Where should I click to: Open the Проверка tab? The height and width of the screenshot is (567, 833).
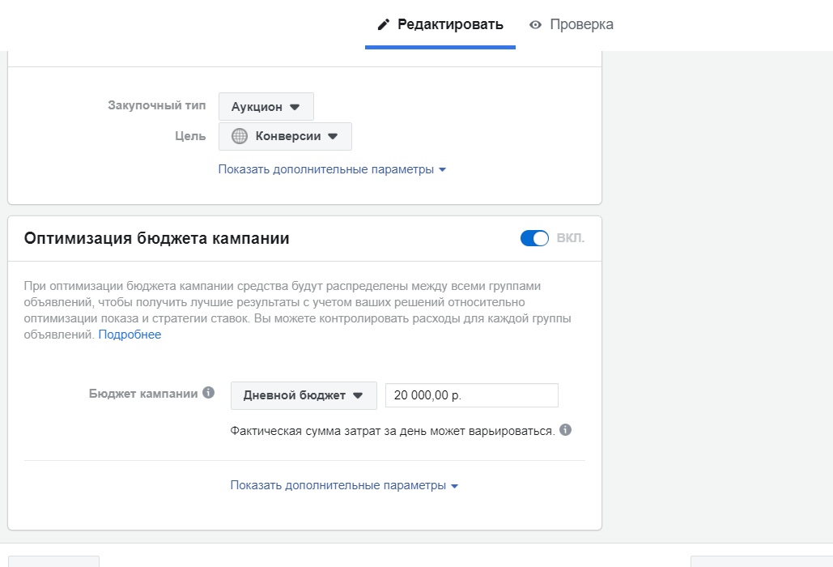571,24
